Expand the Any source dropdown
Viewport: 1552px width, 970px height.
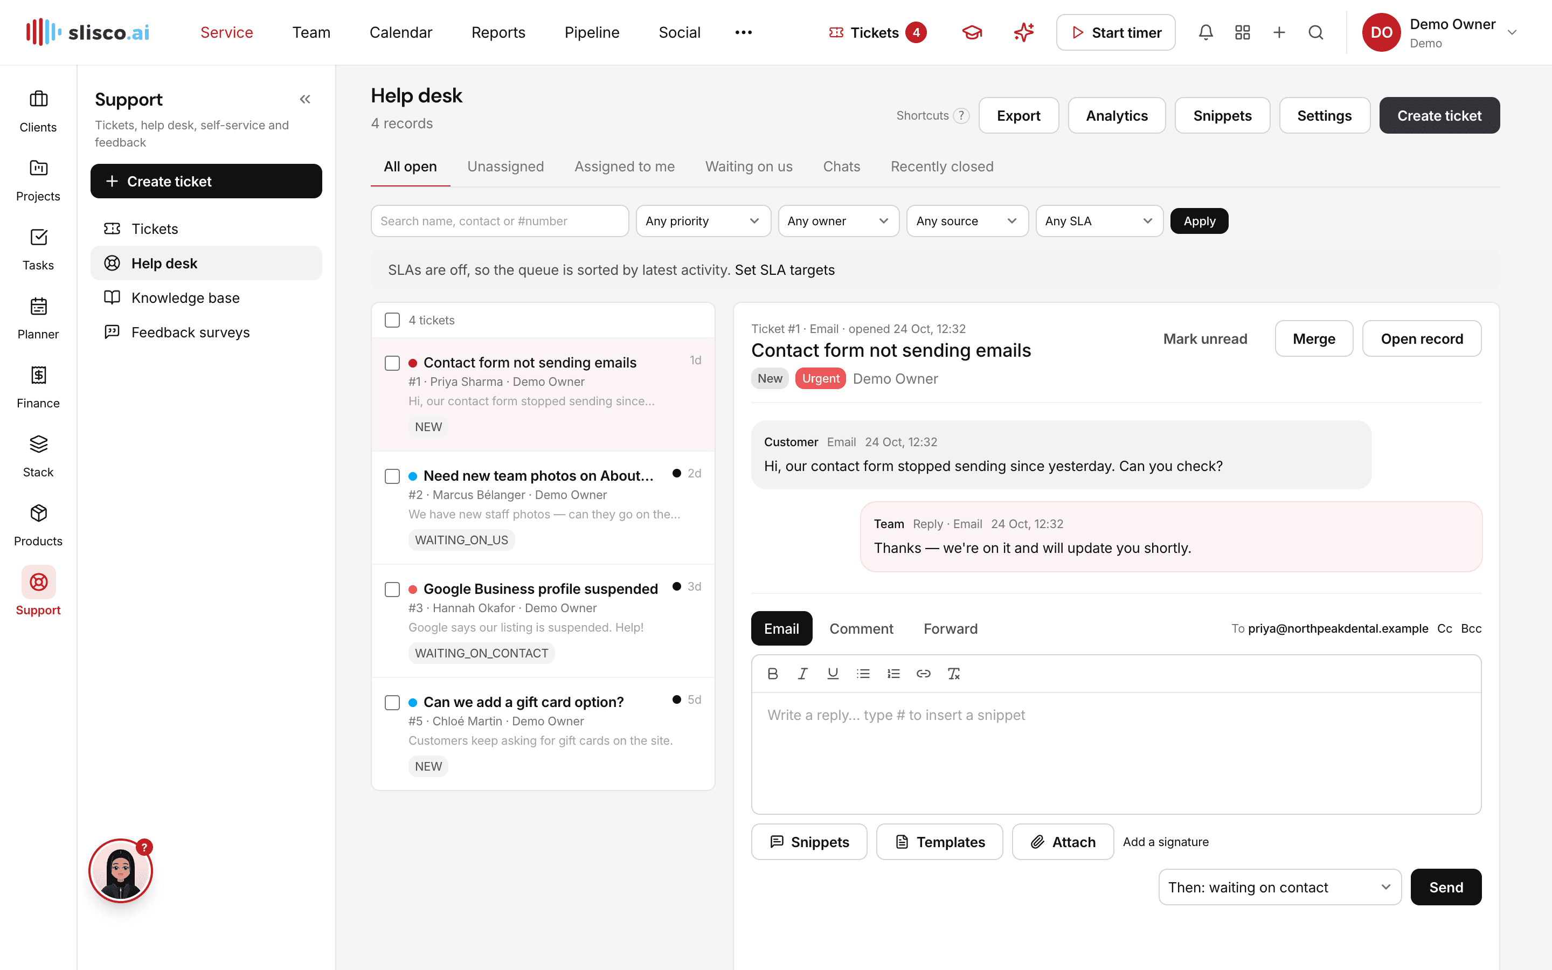pyautogui.click(x=967, y=221)
